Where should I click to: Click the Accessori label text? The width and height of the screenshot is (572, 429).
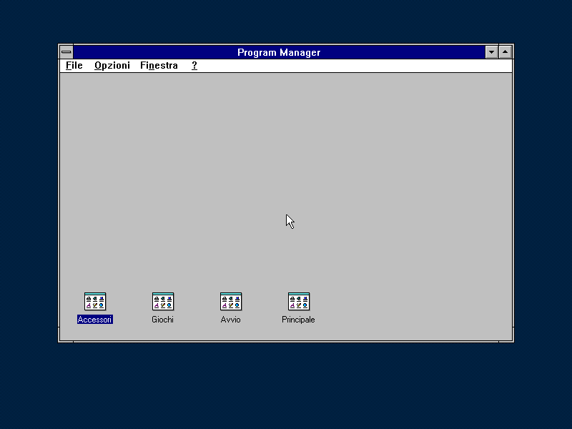coord(95,320)
